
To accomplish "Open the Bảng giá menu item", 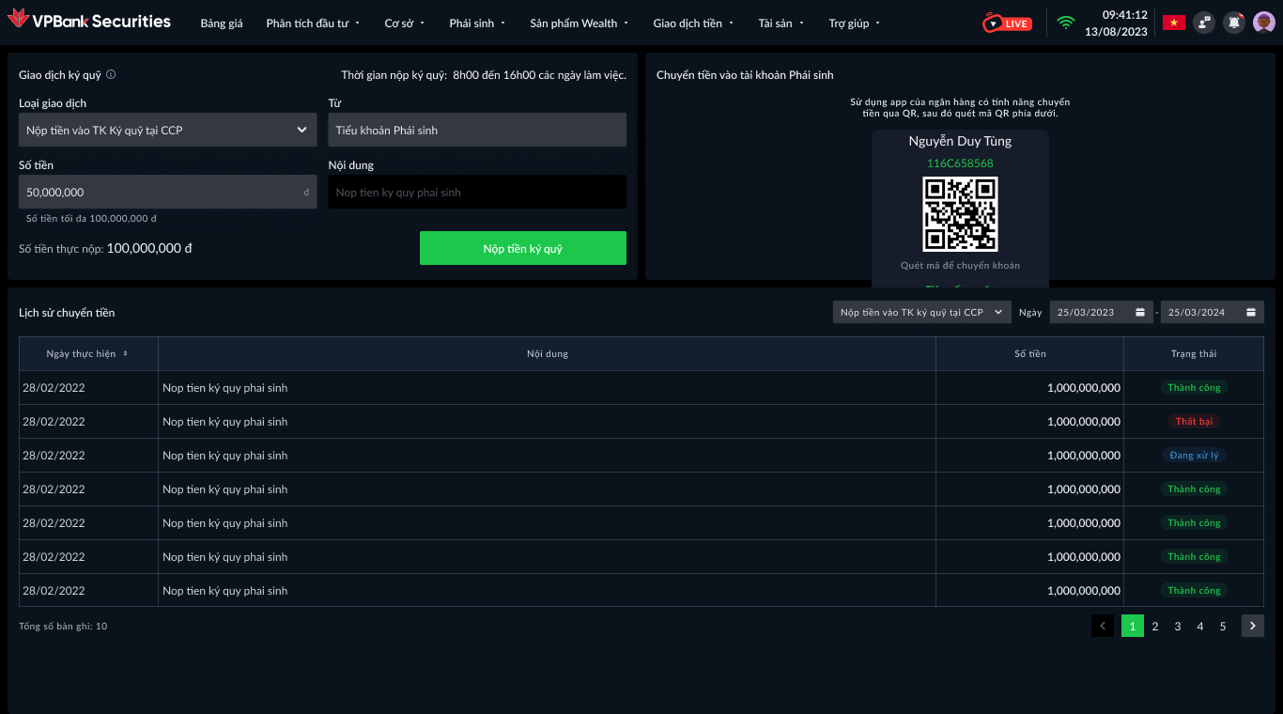I will pos(222,23).
